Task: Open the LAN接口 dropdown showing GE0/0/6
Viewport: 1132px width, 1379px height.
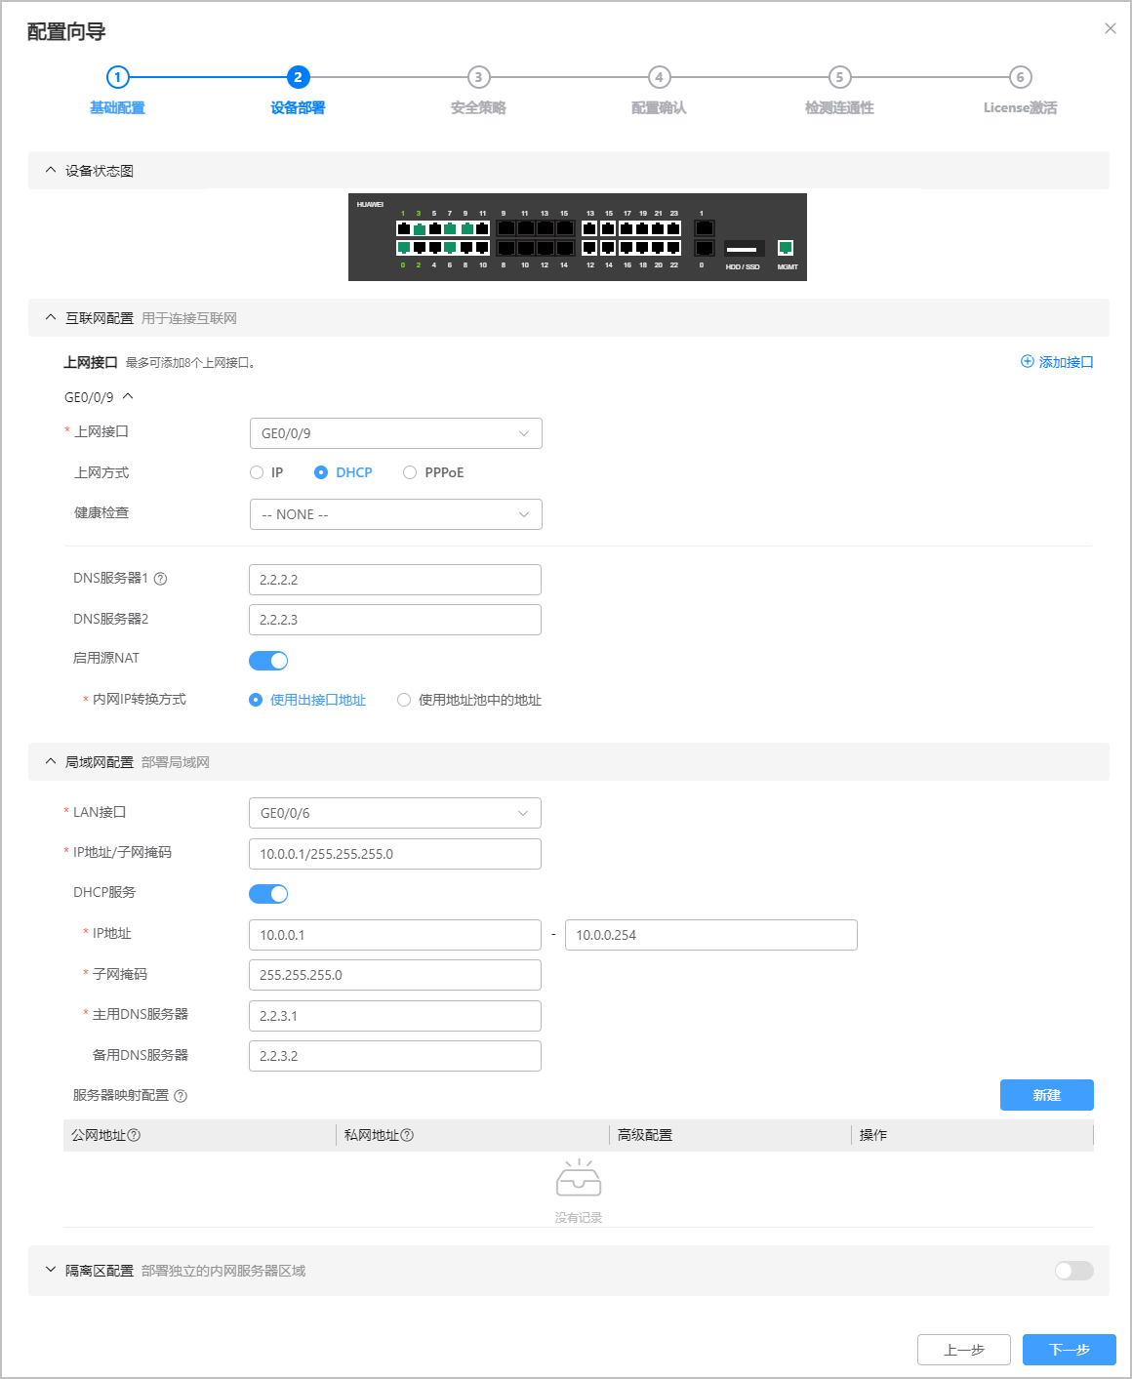Action: 395,813
